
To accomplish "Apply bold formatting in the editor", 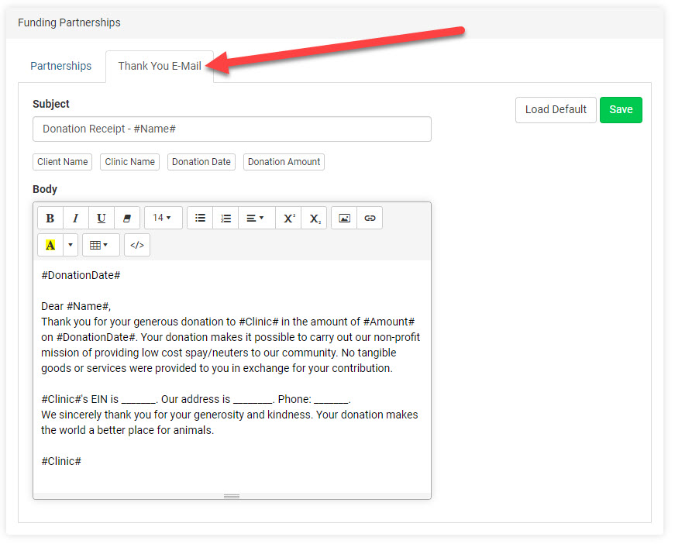I will [50, 219].
